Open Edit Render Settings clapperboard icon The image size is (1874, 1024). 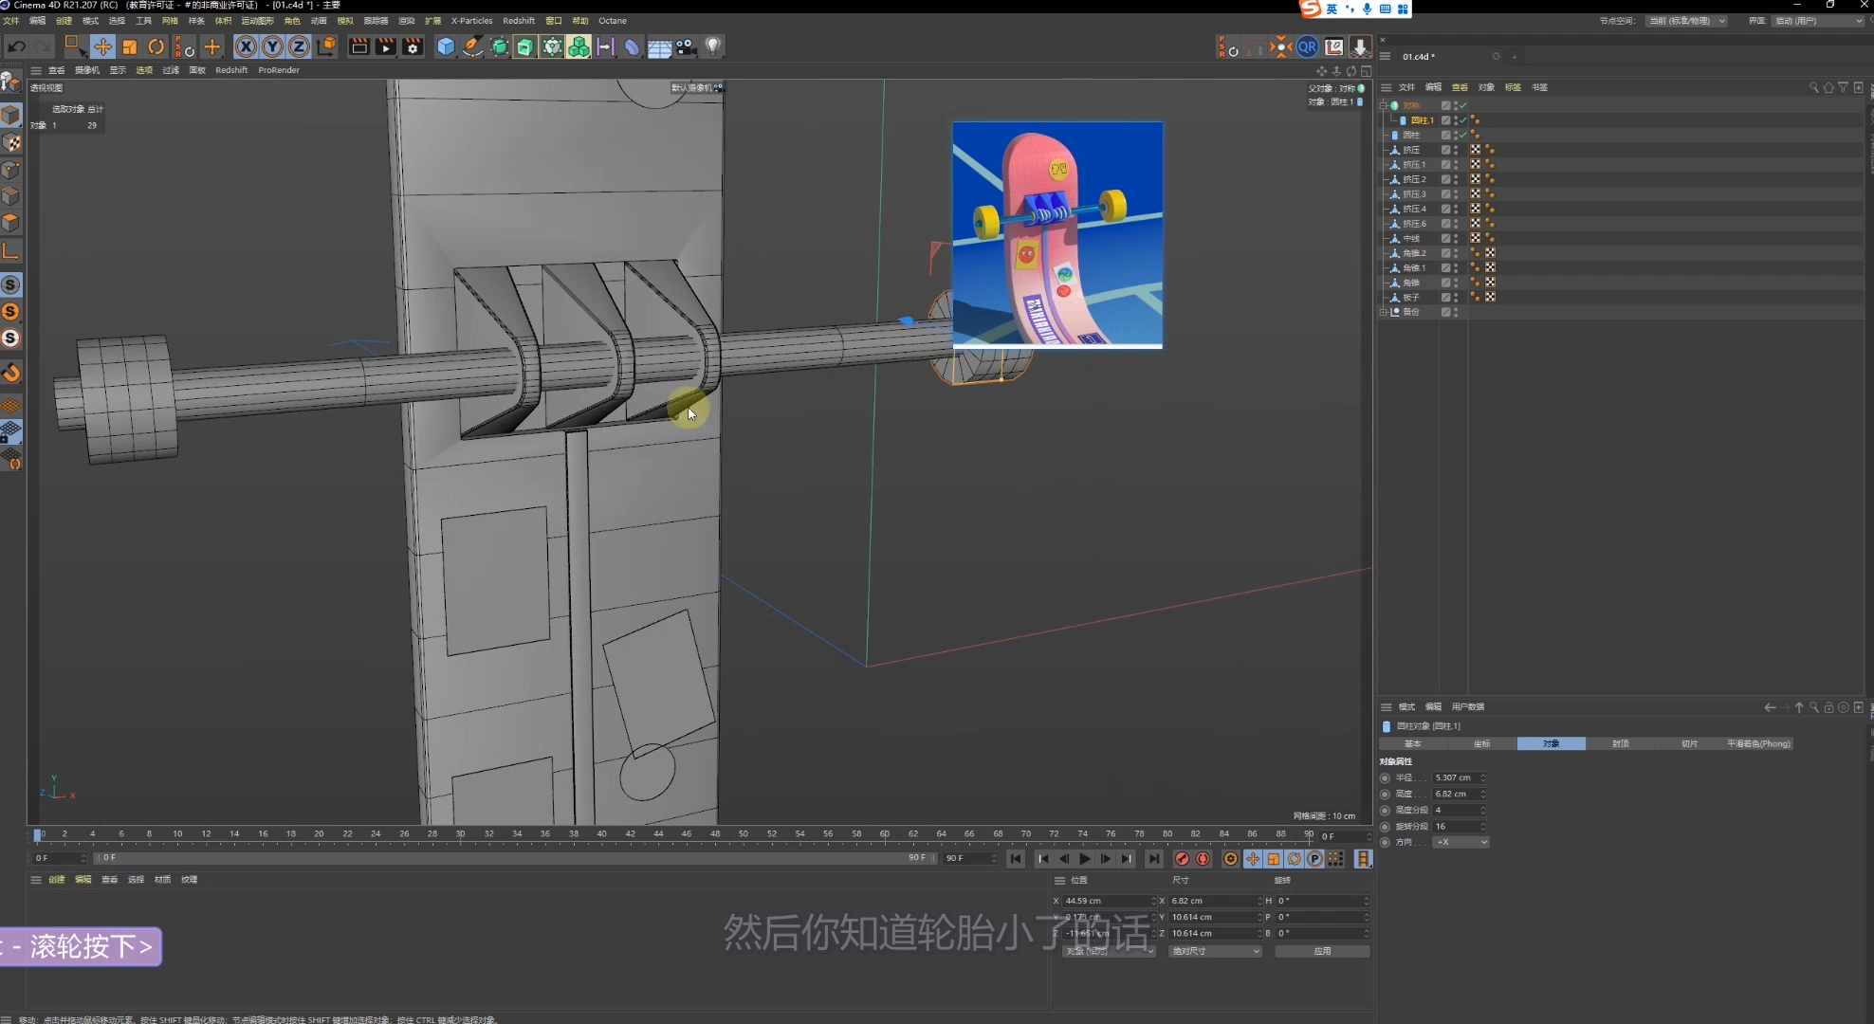click(x=413, y=46)
